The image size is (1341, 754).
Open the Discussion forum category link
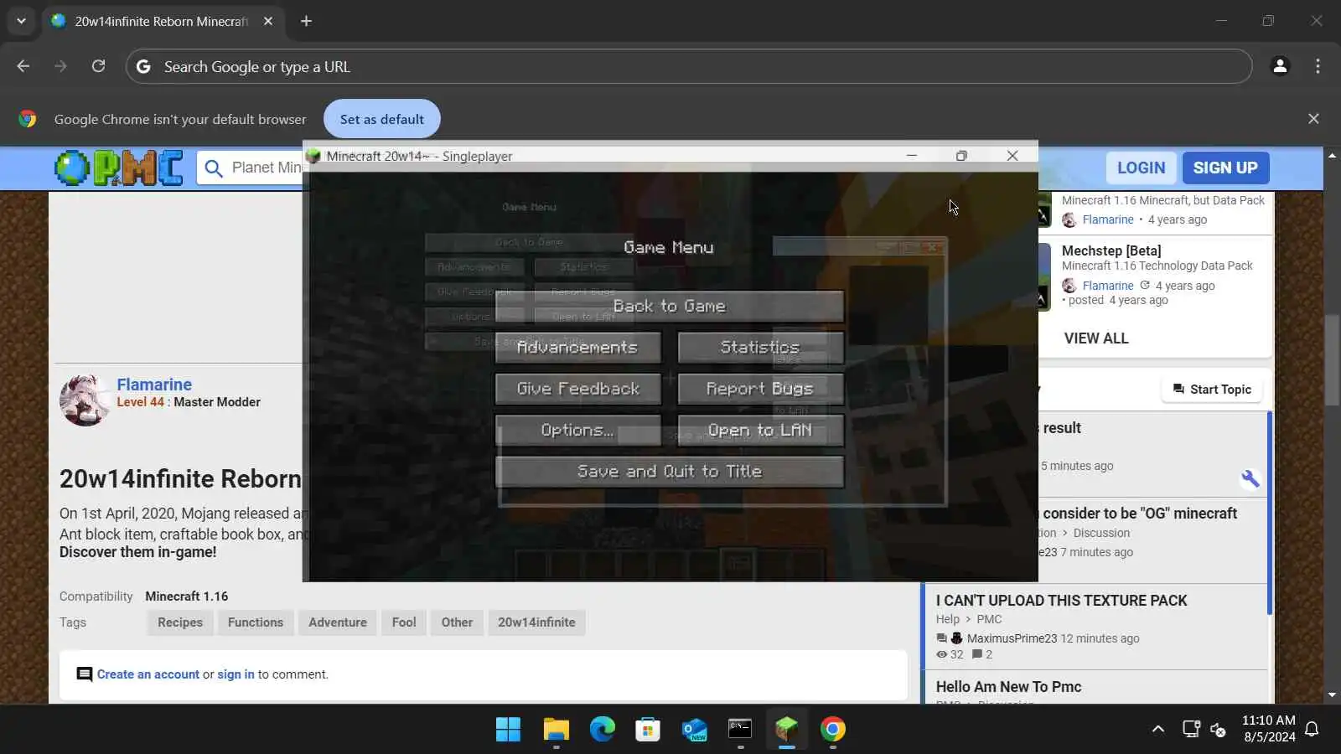[x=1101, y=533]
